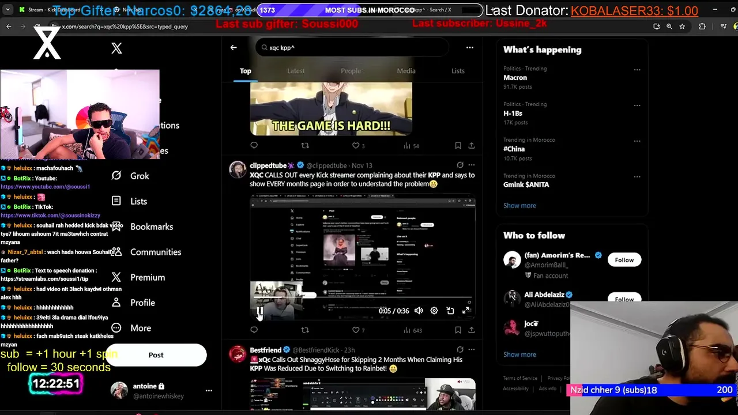The height and width of the screenshot is (415, 738).
Task: Bookmark the clippedtube post
Action: (458, 330)
